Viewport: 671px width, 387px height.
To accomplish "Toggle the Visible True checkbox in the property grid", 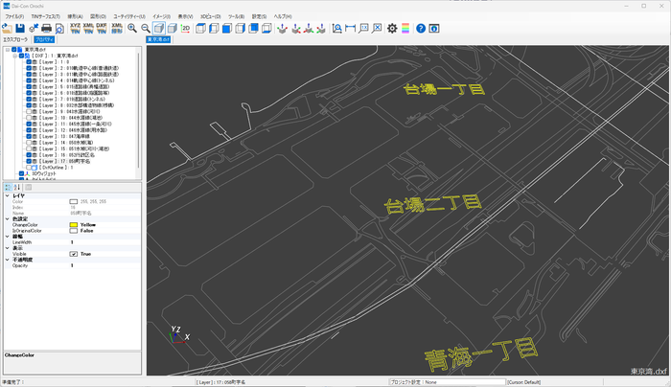I will (x=74, y=254).
